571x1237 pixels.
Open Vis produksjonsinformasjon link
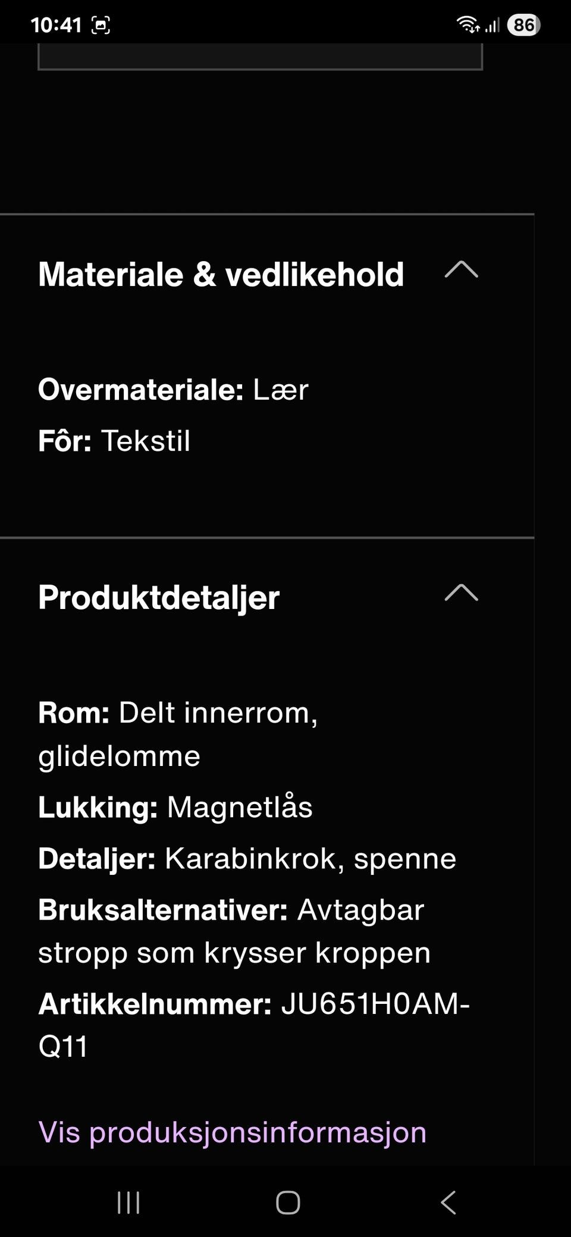tap(232, 1132)
